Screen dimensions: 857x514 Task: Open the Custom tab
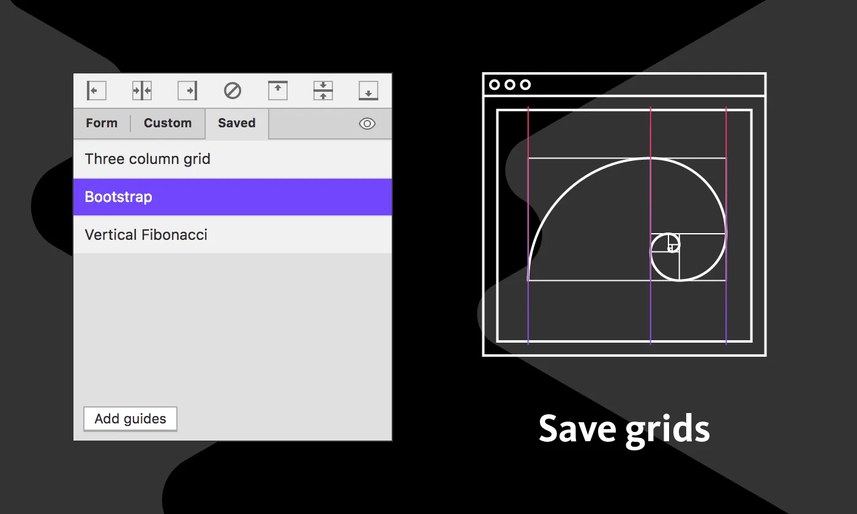click(168, 123)
